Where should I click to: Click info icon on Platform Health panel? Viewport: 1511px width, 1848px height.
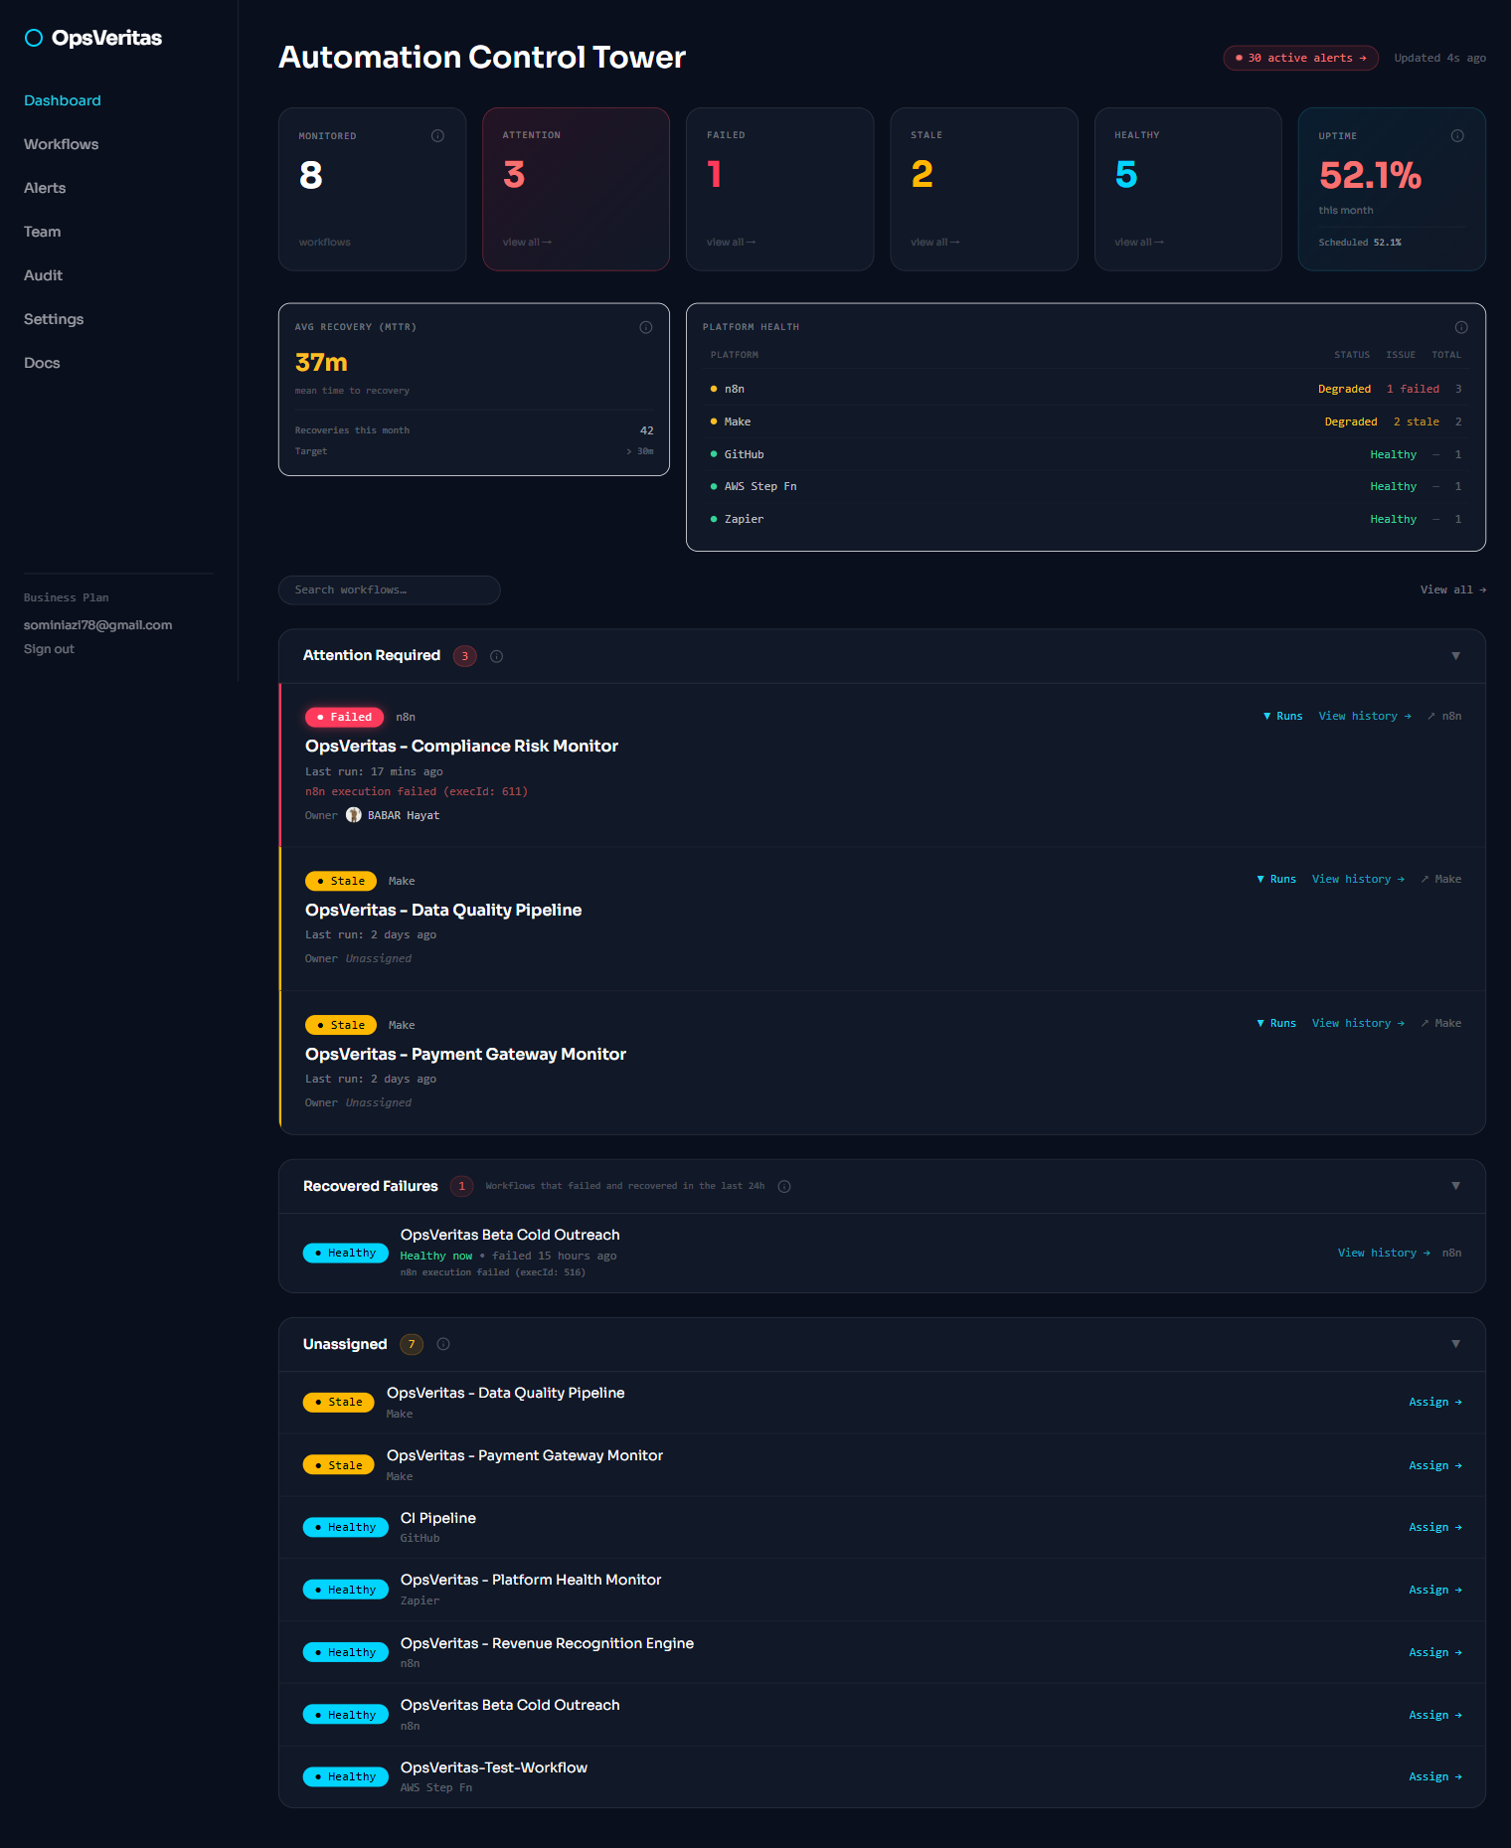[1461, 327]
